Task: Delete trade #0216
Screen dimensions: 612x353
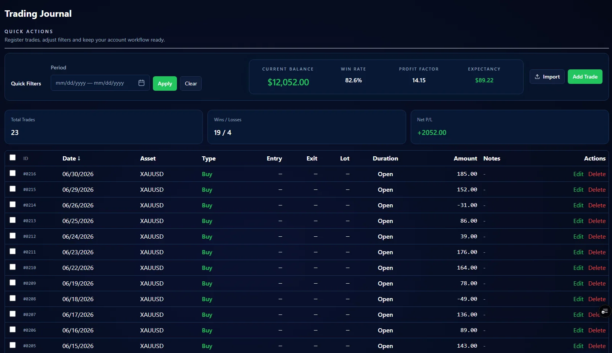Action: click(597, 174)
